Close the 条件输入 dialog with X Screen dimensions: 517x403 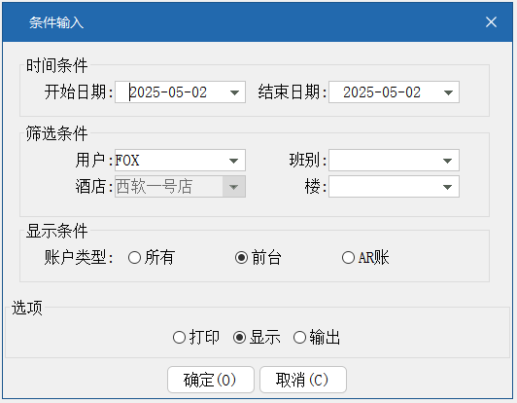(491, 22)
